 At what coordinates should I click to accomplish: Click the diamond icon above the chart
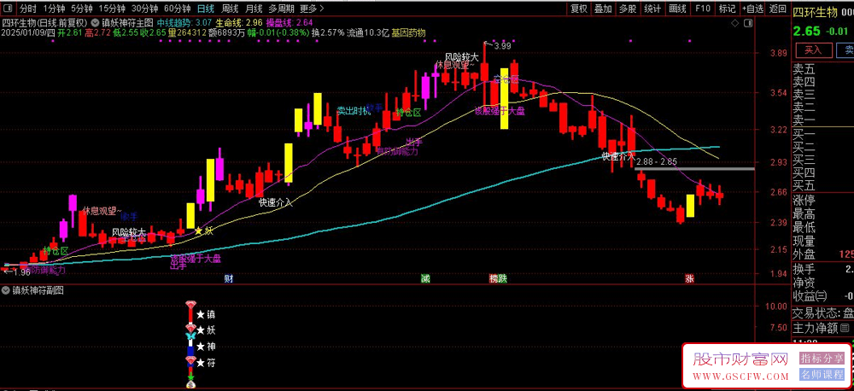734,23
